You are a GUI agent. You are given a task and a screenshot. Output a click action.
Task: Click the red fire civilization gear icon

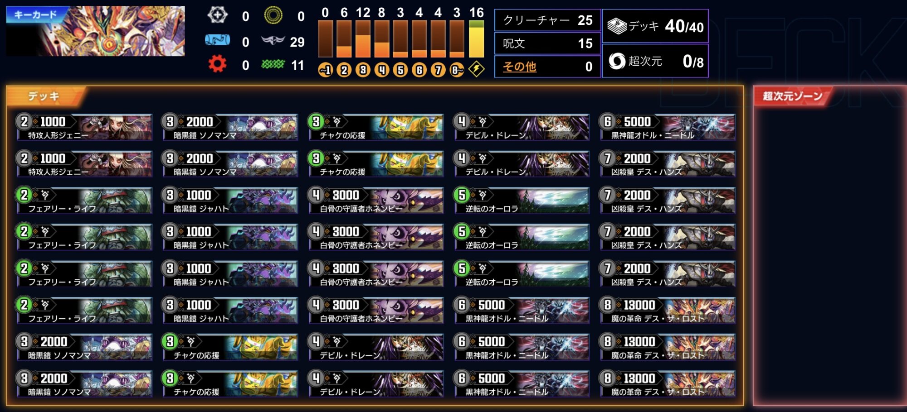[218, 64]
